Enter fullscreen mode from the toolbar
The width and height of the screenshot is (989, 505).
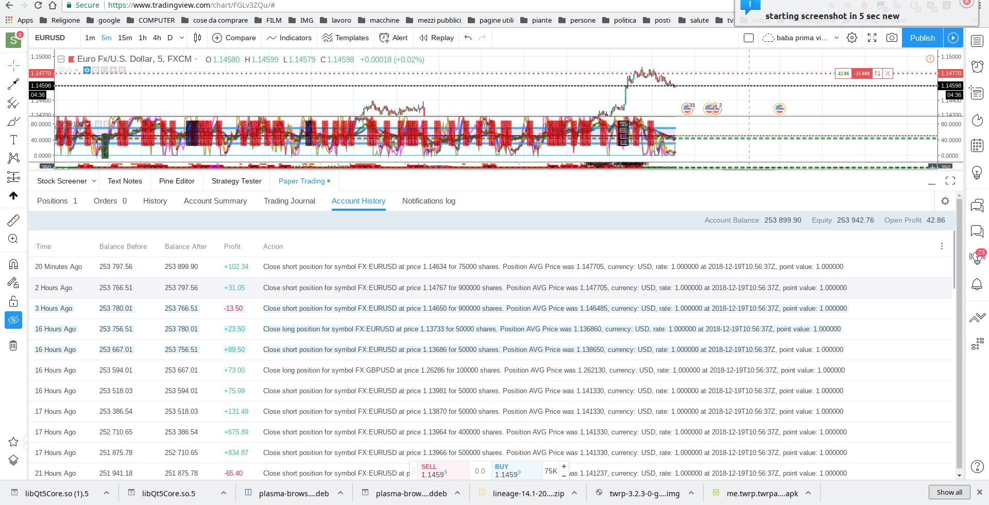coord(872,38)
